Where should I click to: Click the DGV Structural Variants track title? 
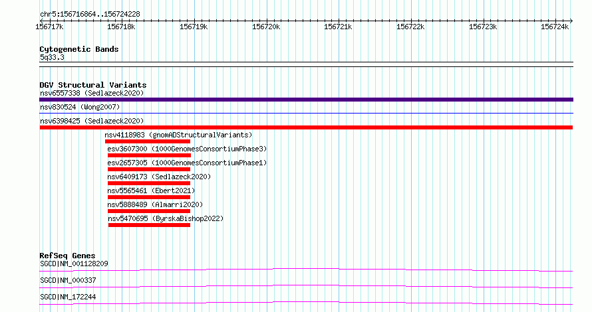[93, 85]
